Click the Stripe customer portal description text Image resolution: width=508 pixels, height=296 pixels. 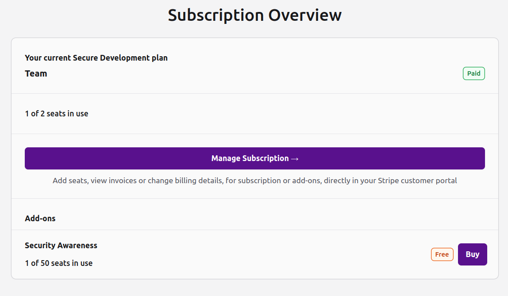click(x=254, y=181)
